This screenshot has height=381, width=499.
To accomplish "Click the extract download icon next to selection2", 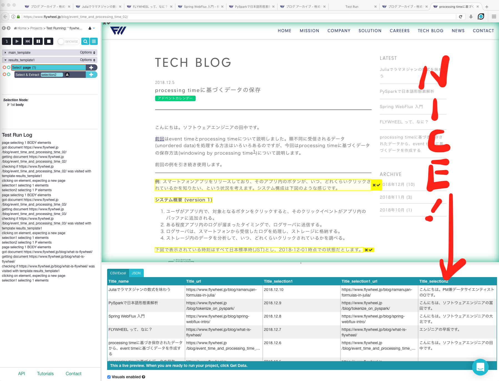I will click(x=67, y=75).
